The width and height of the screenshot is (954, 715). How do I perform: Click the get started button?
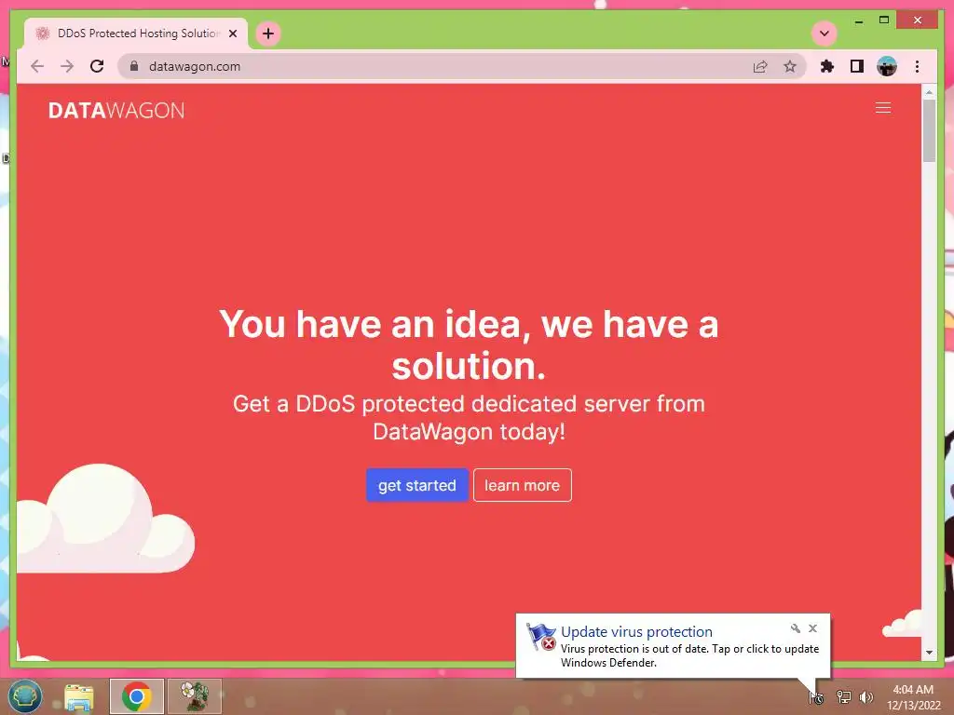[x=416, y=485]
